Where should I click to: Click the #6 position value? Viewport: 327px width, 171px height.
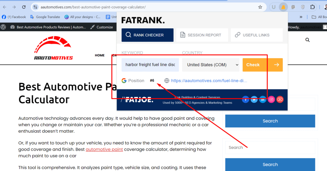[x=152, y=81]
